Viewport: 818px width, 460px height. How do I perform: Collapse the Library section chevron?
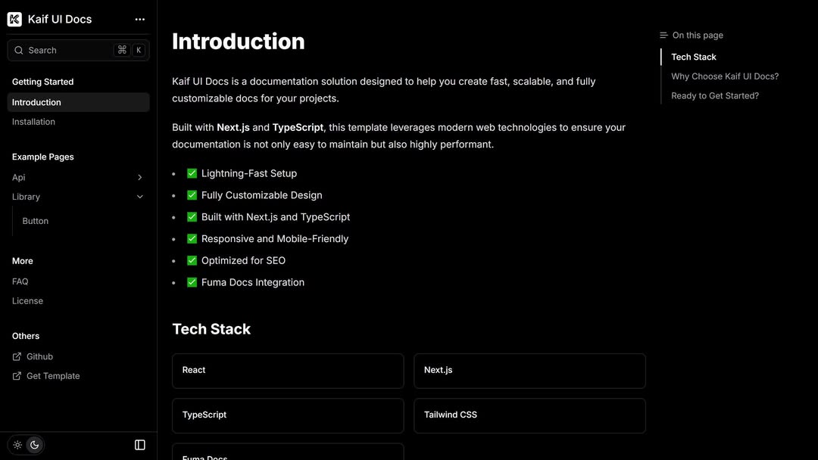pos(139,197)
